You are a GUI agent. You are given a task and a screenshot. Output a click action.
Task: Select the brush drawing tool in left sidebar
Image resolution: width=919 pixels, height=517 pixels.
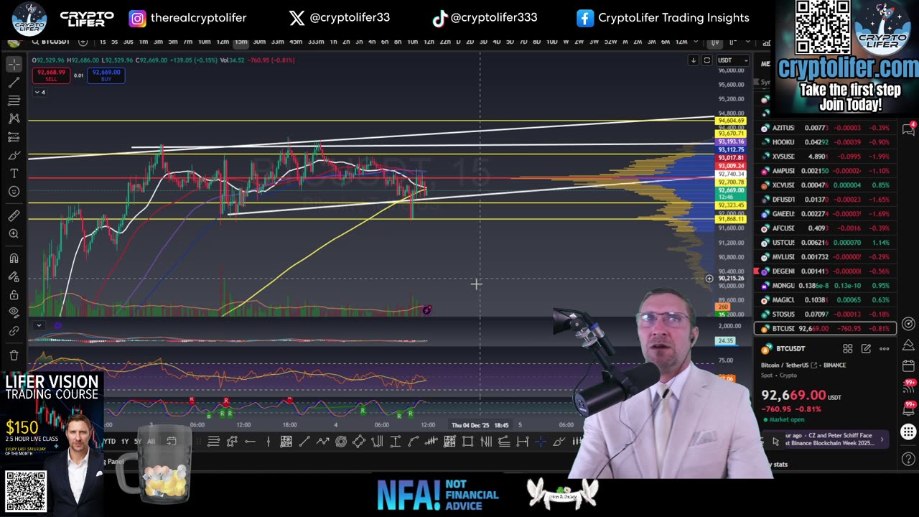14,155
